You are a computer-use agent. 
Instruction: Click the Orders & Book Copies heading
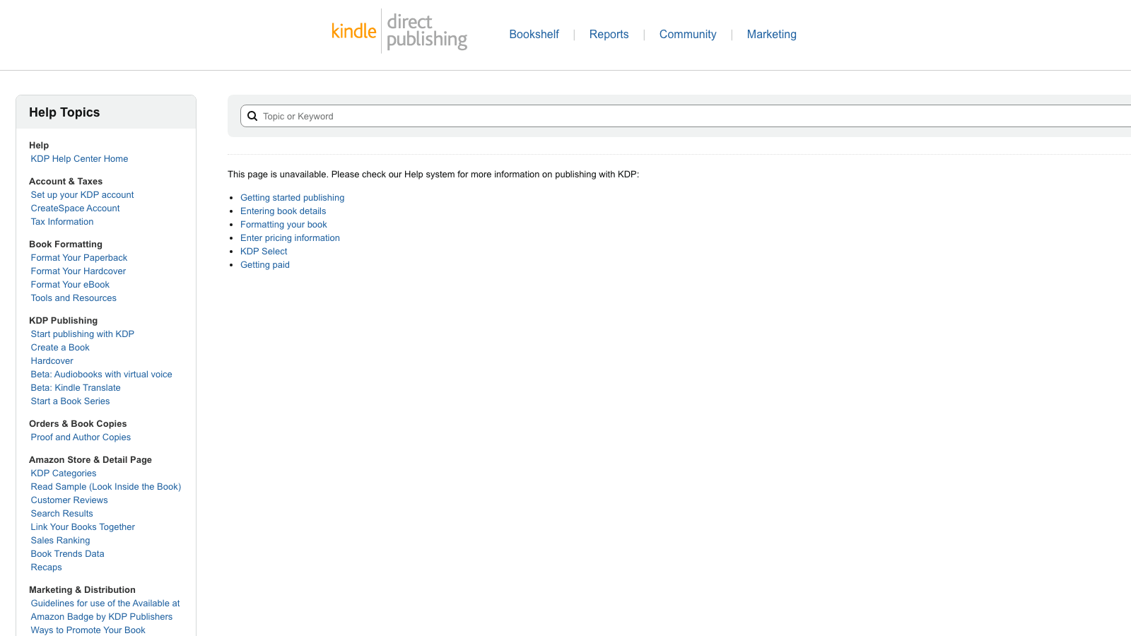(78, 424)
